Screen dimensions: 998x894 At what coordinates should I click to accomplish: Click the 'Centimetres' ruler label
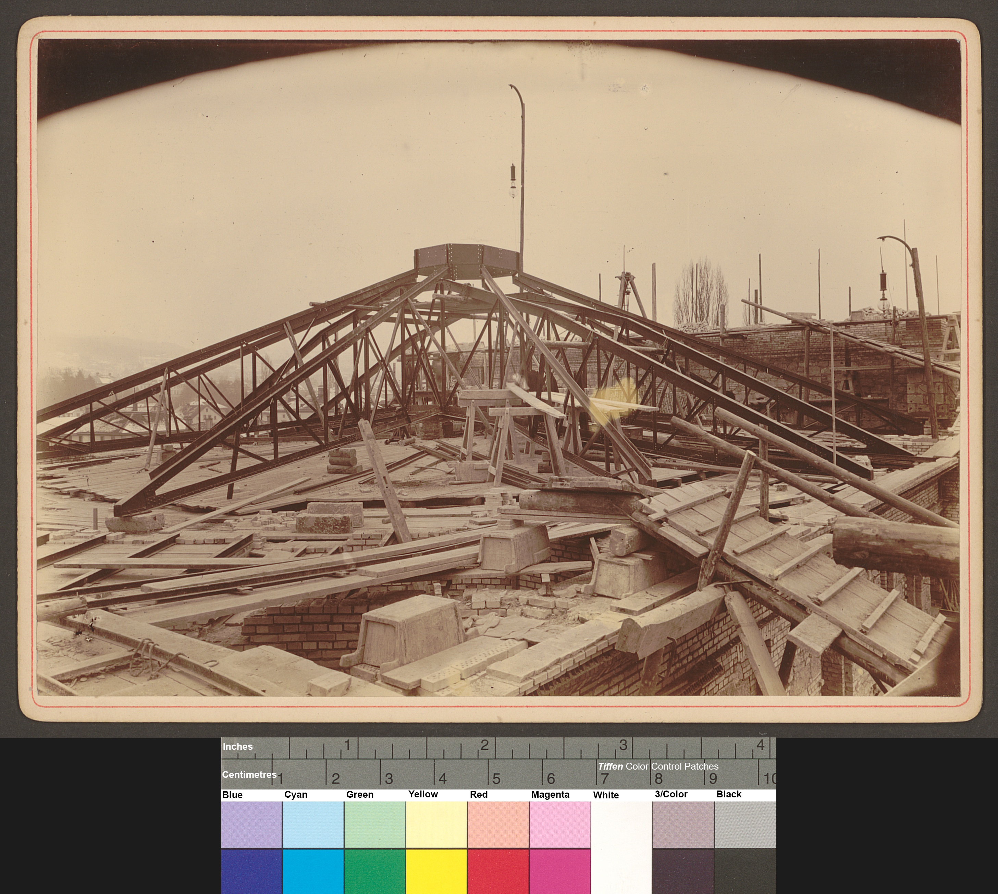click(x=249, y=775)
